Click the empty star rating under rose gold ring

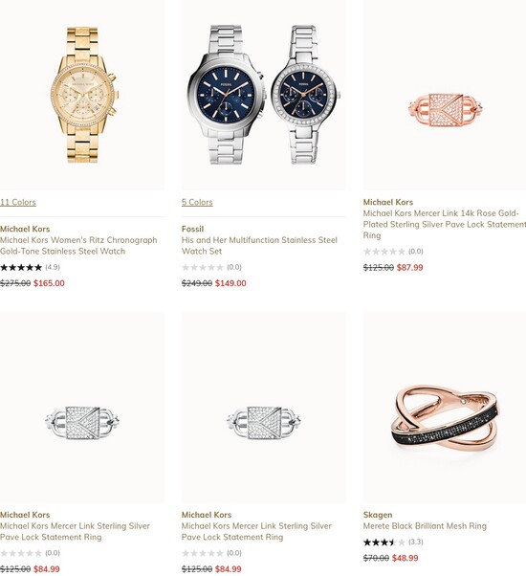pos(393,252)
